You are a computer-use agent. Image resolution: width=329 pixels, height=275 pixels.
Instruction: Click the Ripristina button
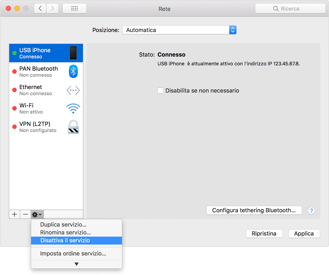tap(264, 234)
